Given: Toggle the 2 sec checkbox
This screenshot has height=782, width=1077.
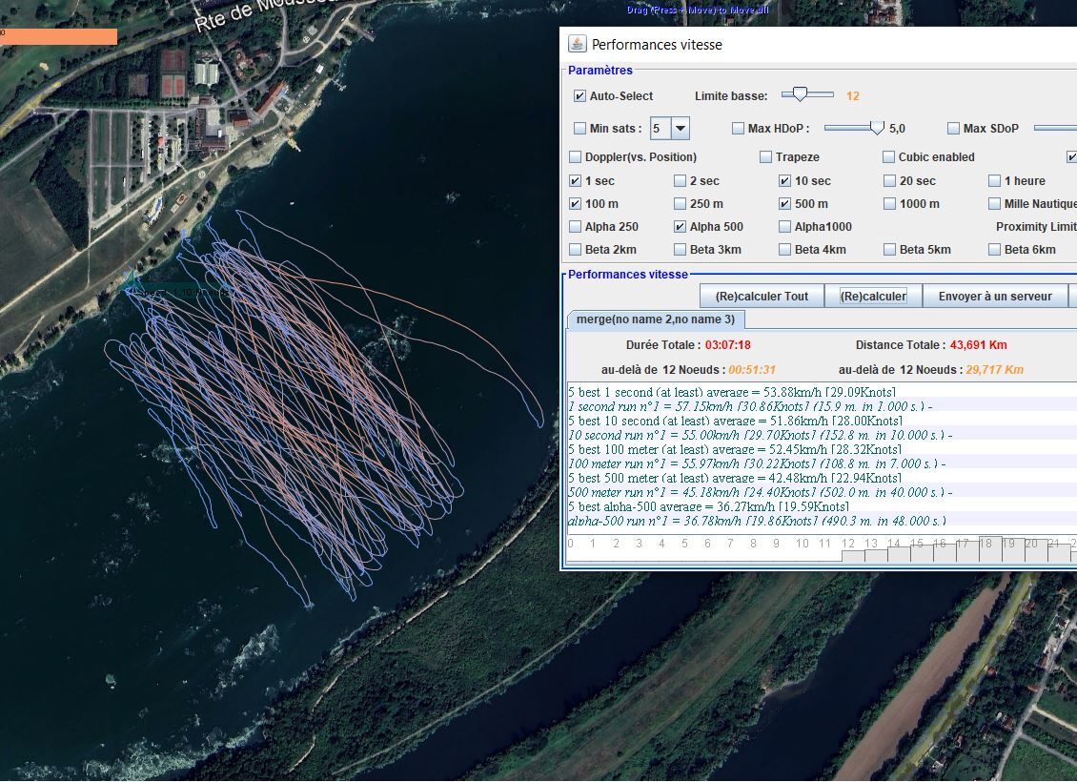Looking at the screenshot, I should point(681,181).
